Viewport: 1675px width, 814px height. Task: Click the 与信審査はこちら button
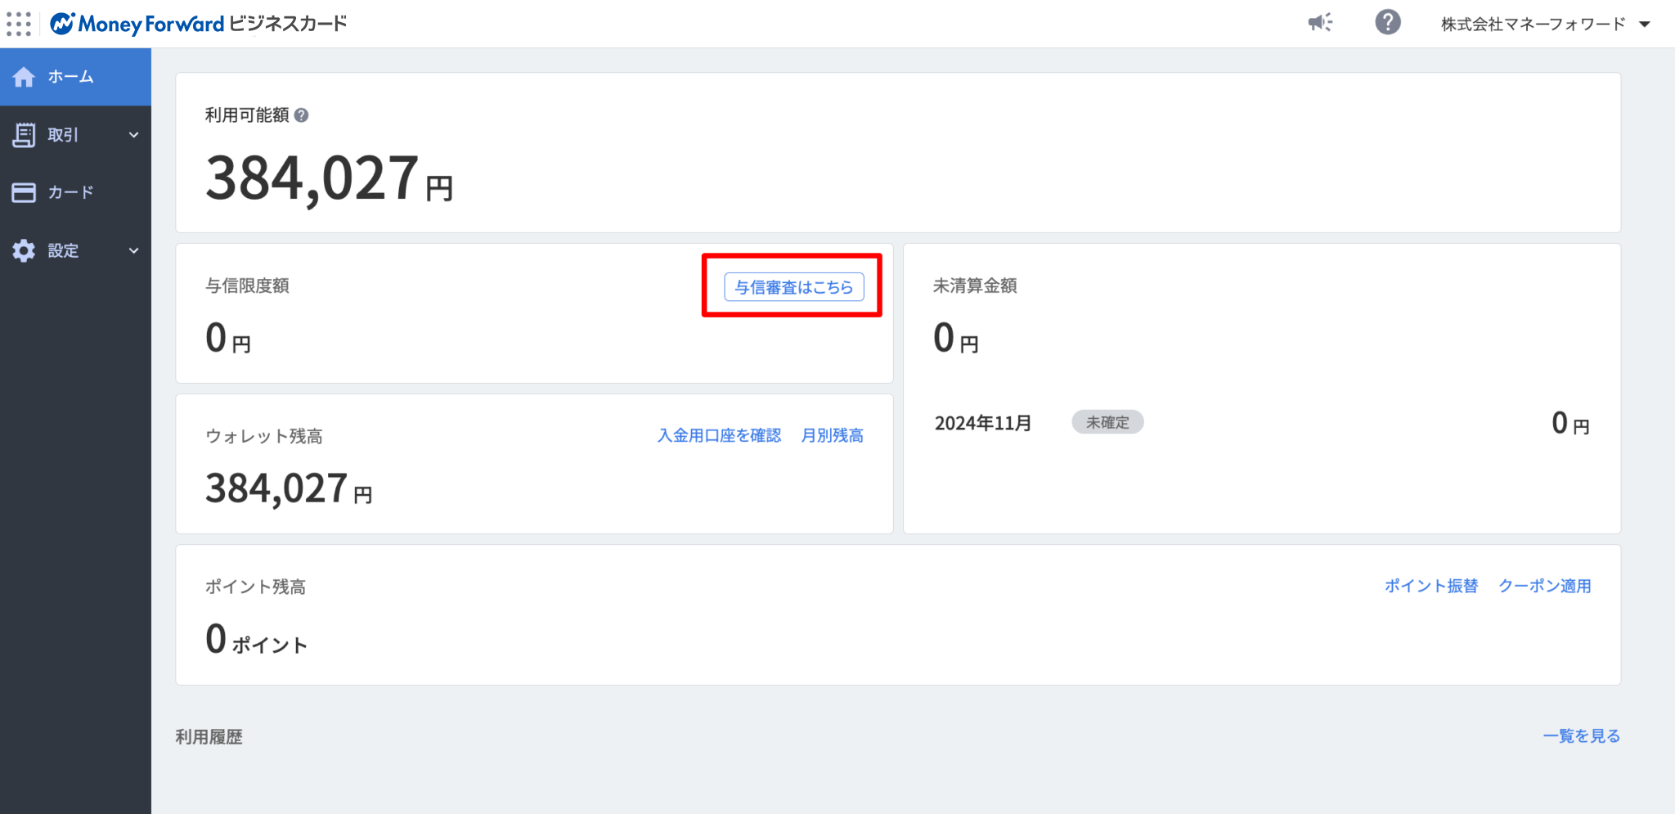(x=793, y=287)
